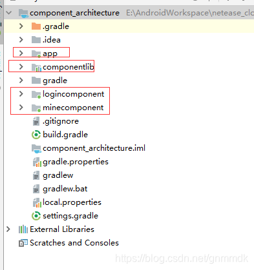Click the componentlib library module icon
The image size is (254, 270).
click(36, 67)
